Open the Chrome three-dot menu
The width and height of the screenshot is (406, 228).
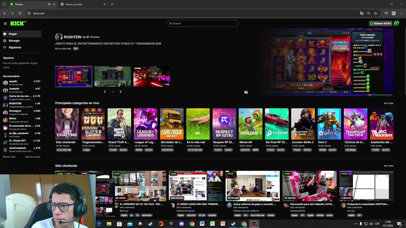tap(401, 13)
